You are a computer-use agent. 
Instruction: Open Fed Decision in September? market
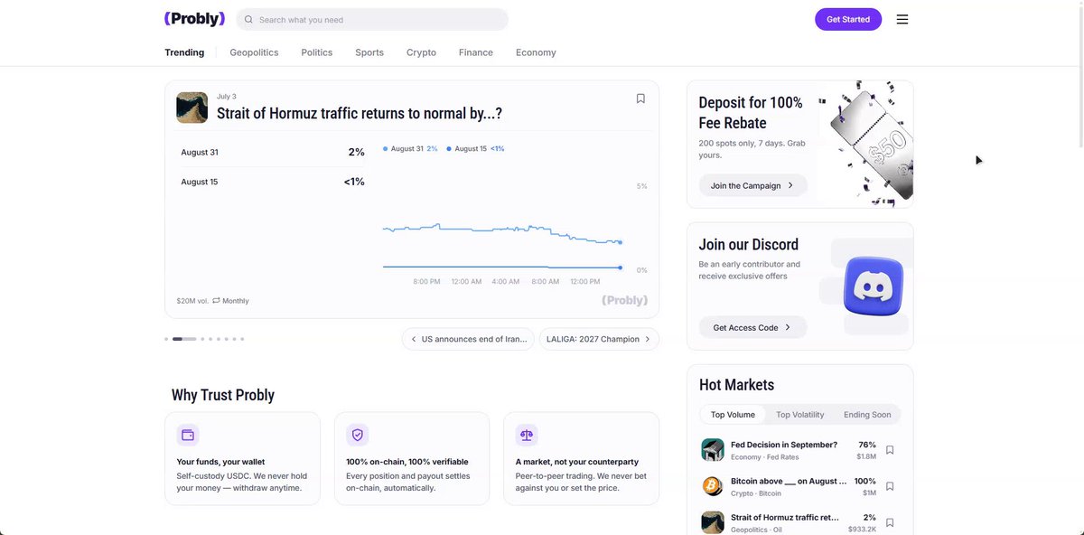coord(784,445)
